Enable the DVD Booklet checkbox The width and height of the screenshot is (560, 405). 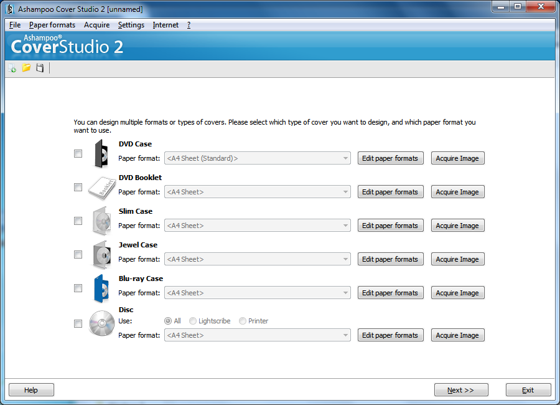click(78, 187)
